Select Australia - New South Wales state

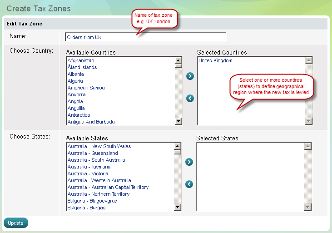coord(99,146)
